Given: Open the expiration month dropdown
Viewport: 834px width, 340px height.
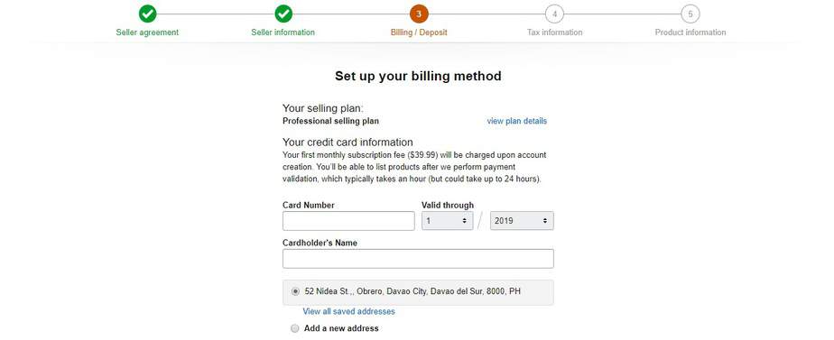Looking at the screenshot, I should (x=448, y=220).
